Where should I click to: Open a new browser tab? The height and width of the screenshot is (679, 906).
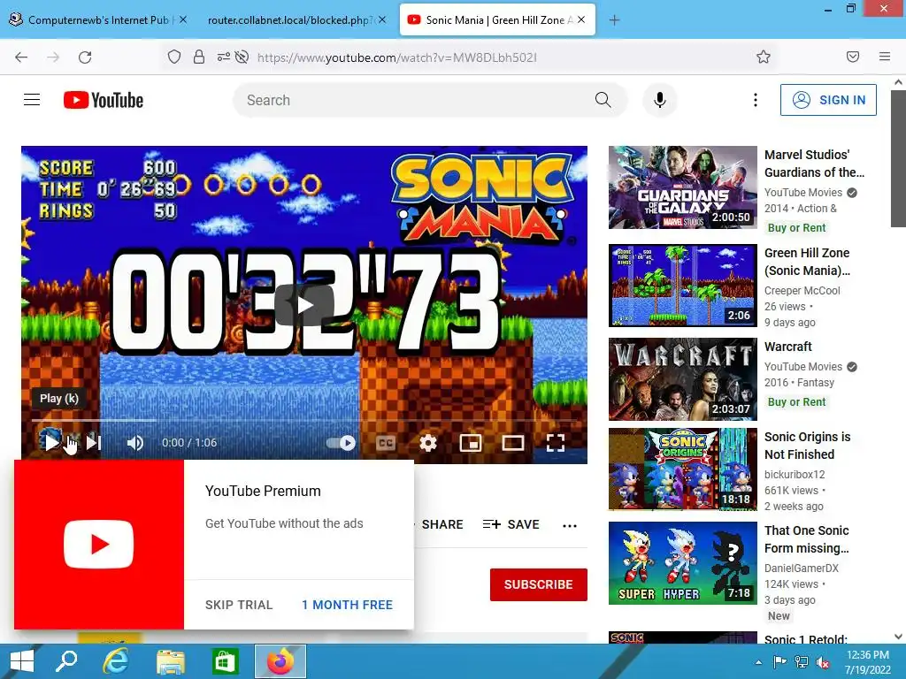tap(614, 19)
